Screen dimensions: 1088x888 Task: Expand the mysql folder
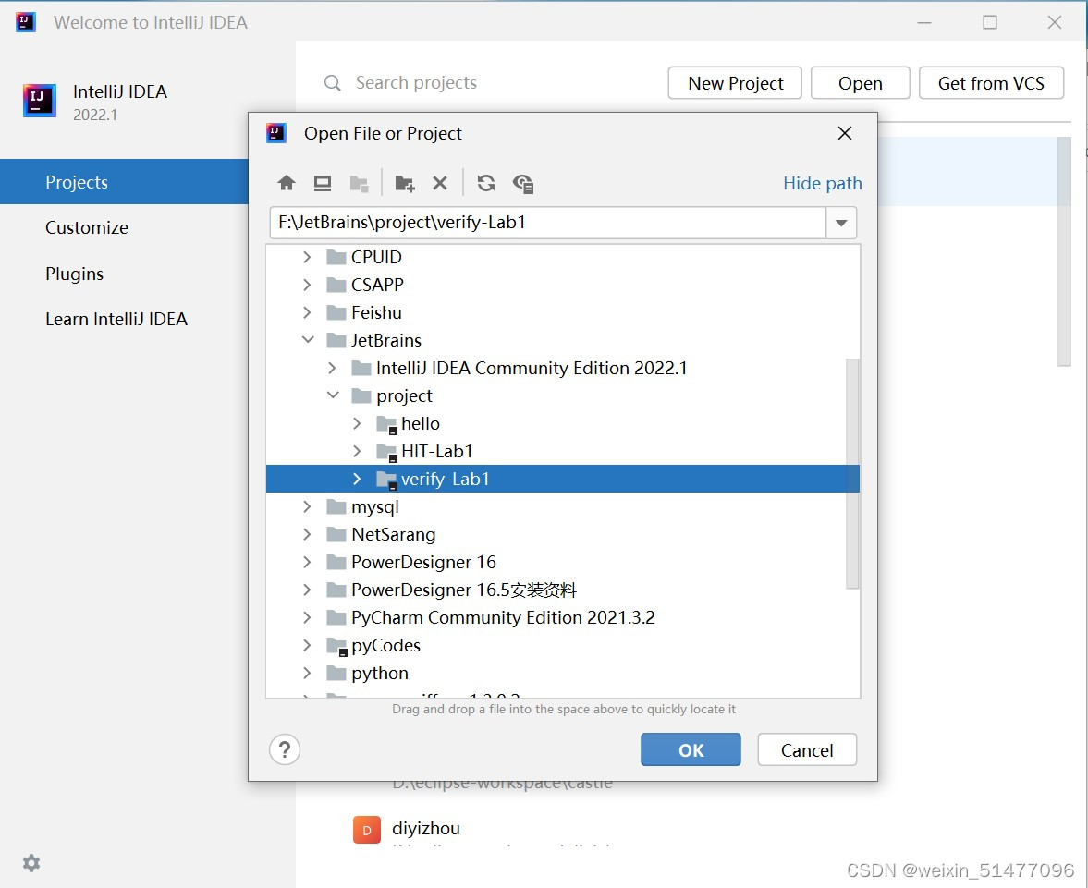pyautogui.click(x=307, y=506)
